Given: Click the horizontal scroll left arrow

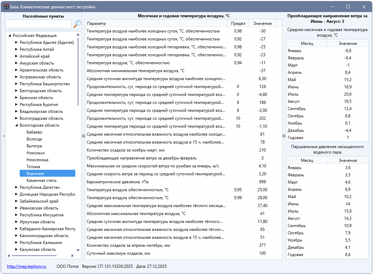Looking at the screenshot, I should [9, 256].
